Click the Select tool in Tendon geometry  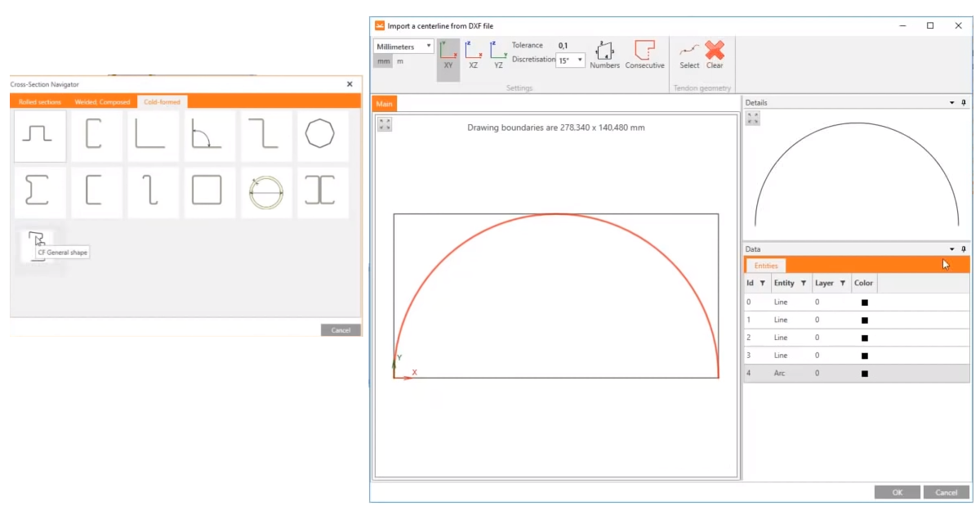point(688,56)
